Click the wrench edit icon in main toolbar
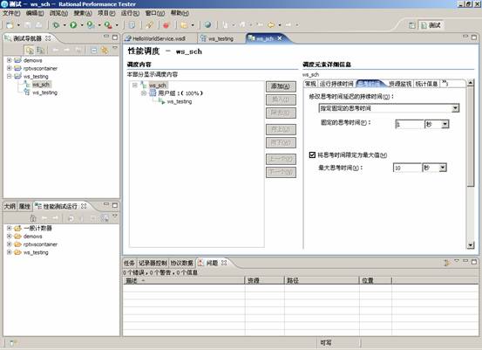 149,25
